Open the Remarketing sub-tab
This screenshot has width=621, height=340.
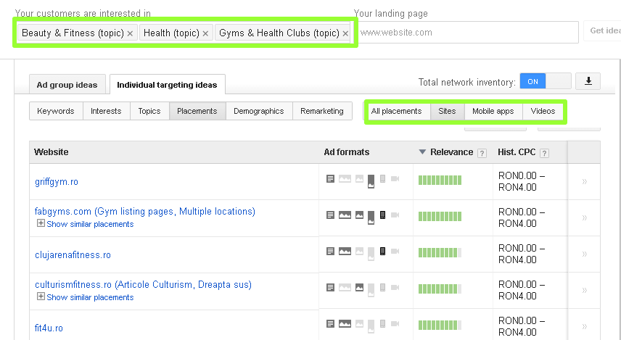tap(322, 111)
